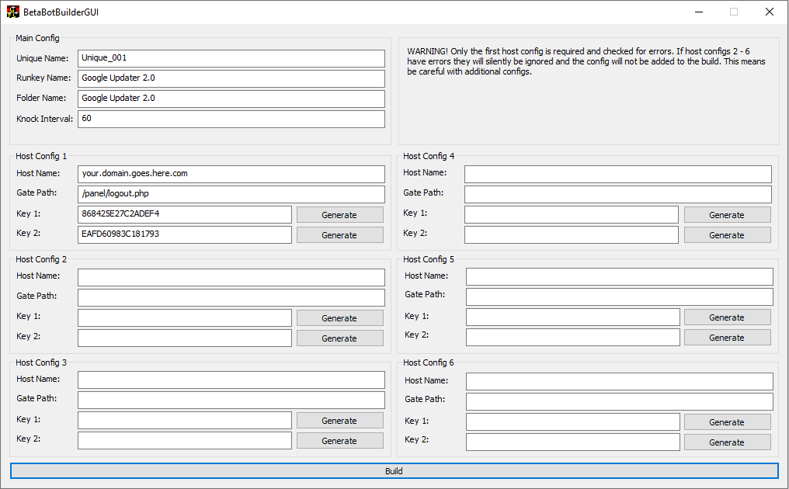The image size is (789, 489).
Task: Focus the Gate Path field of Host Config 5
Action: (x=618, y=297)
